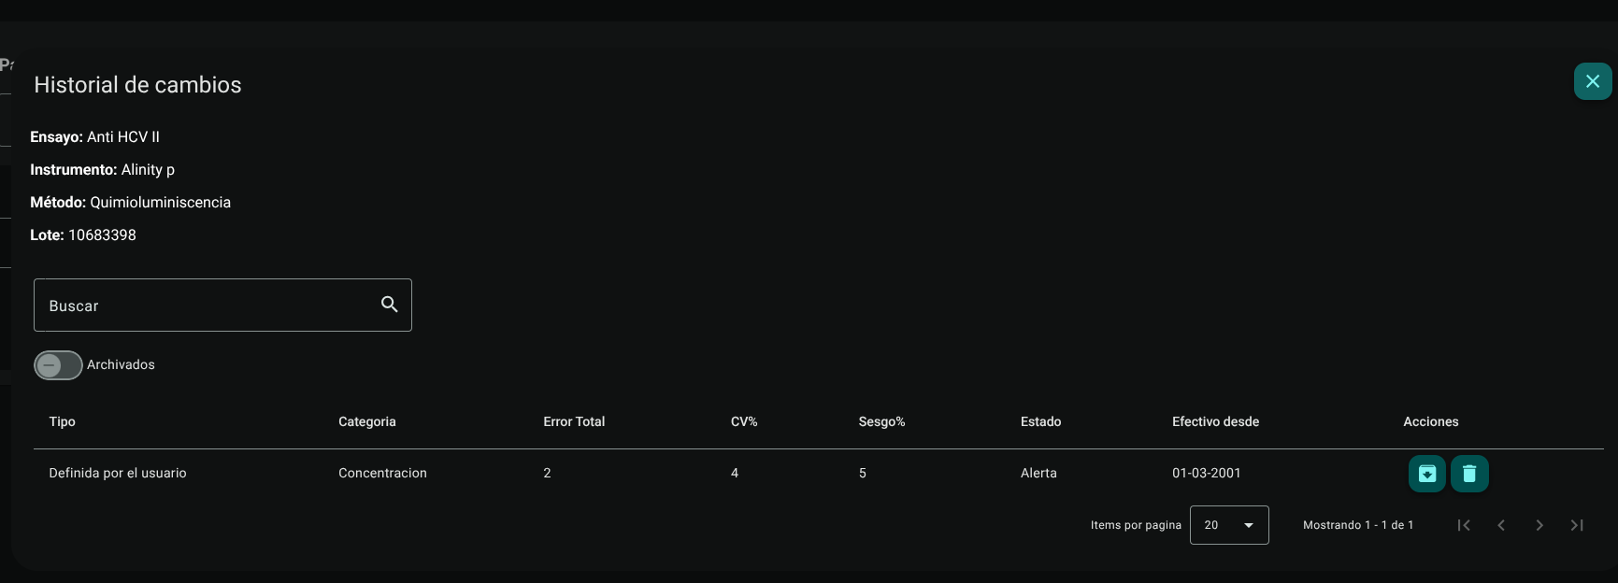Delete the record with trash icon

[x=1469, y=474]
